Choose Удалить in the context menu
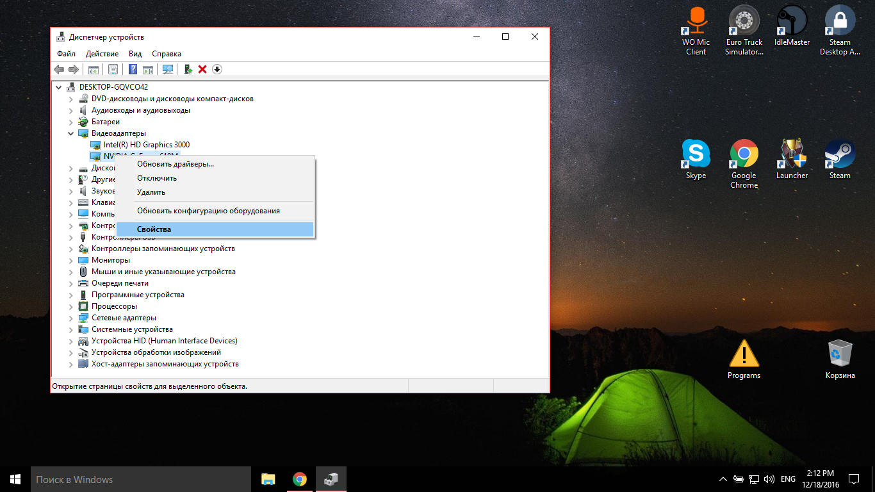This screenshot has width=875, height=492. 215,192
